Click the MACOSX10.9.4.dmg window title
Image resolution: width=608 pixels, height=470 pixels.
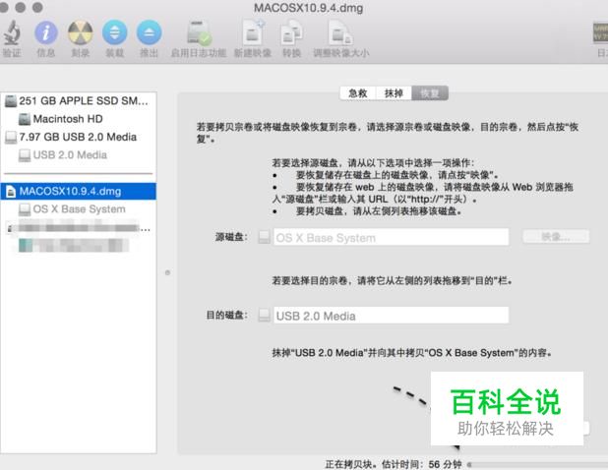308,8
